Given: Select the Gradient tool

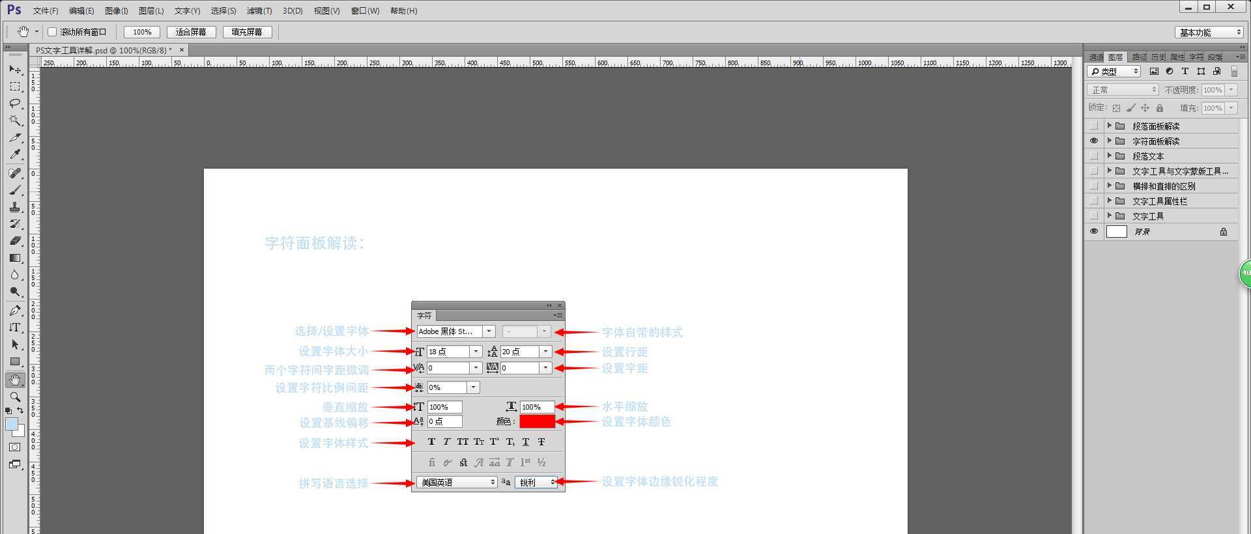Looking at the screenshot, I should coord(15,258).
